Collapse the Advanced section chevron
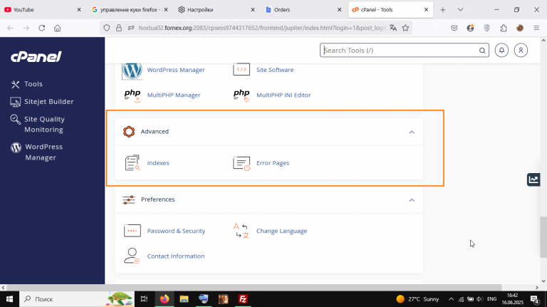This screenshot has width=547, height=307. pos(412,132)
